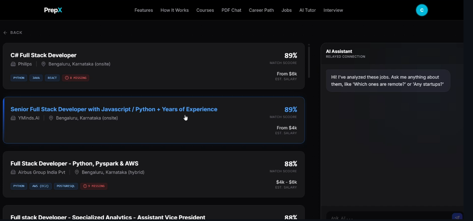
Task: Click the warning icon in 9 Missing badge
Action: pyautogui.click(x=85, y=186)
